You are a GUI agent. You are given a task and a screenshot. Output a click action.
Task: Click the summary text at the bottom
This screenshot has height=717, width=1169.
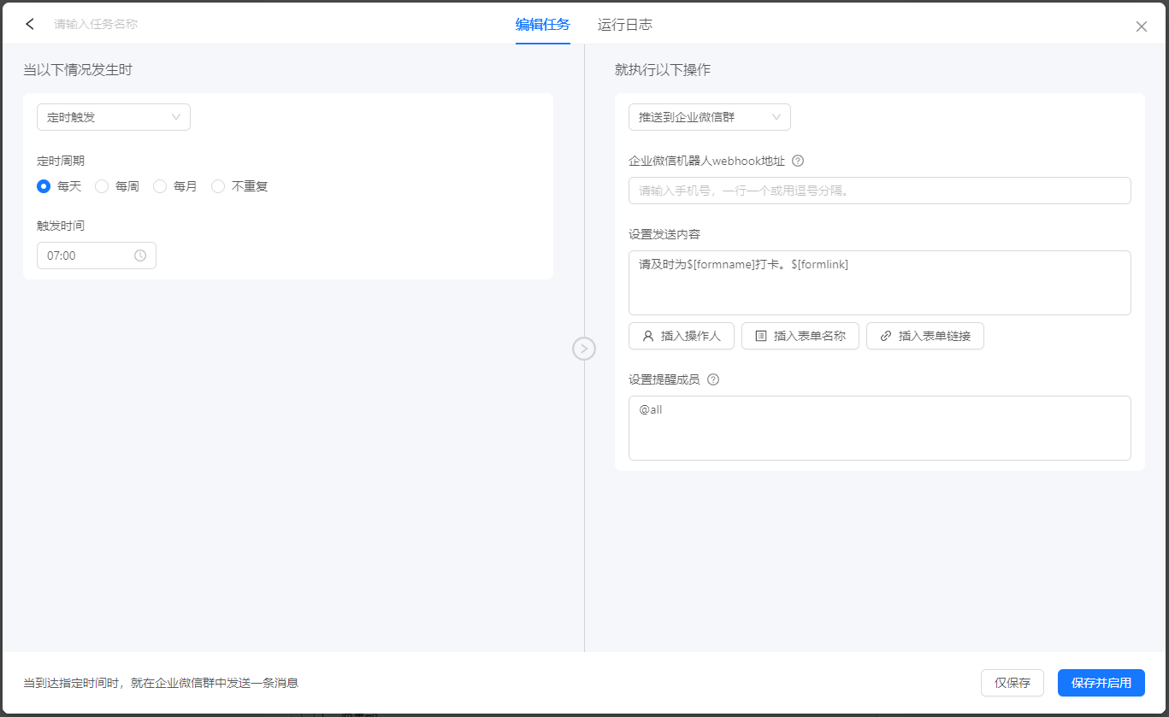click(161, 683)
